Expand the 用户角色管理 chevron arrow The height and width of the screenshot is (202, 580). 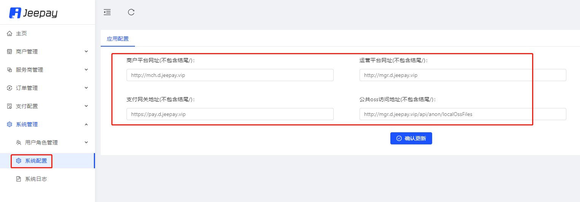point(86,142)
